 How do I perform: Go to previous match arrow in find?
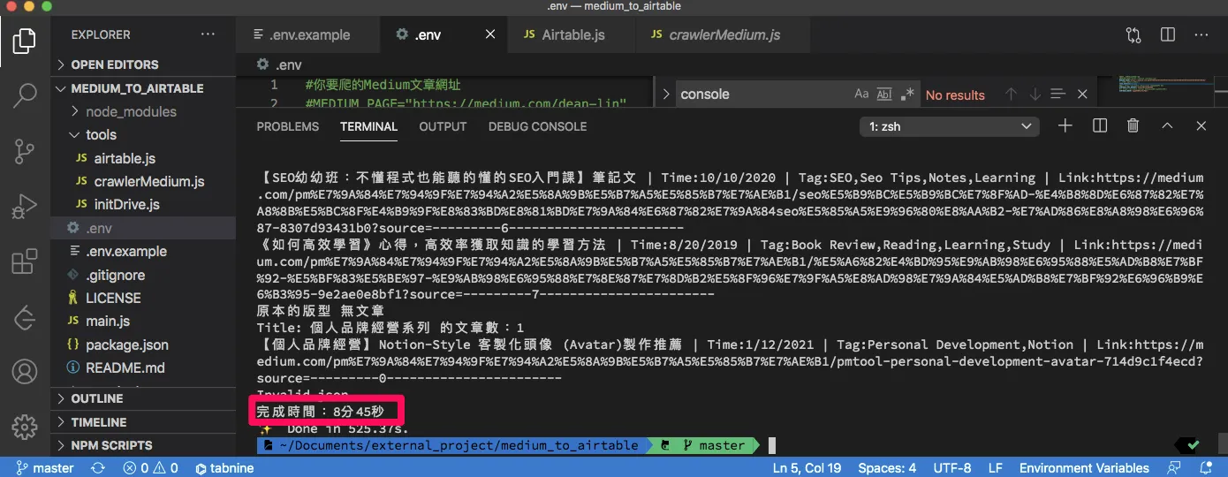pyautogui.click(x=1012, y=94)
